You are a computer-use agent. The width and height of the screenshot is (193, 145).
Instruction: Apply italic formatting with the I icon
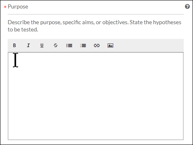point(28,46)
